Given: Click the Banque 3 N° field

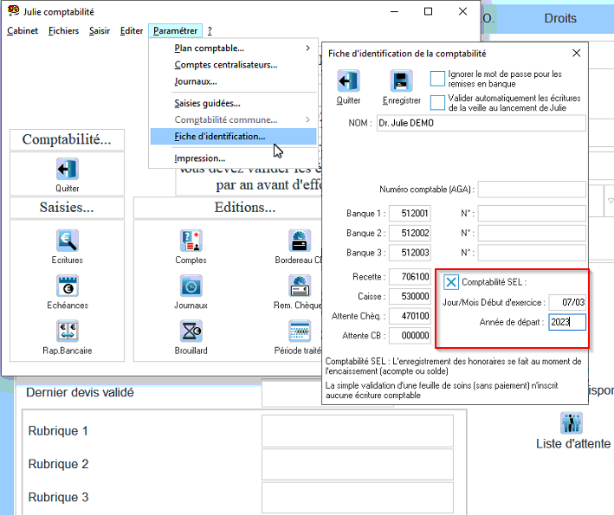Looking at the screenshot, I should pos(532,253).
